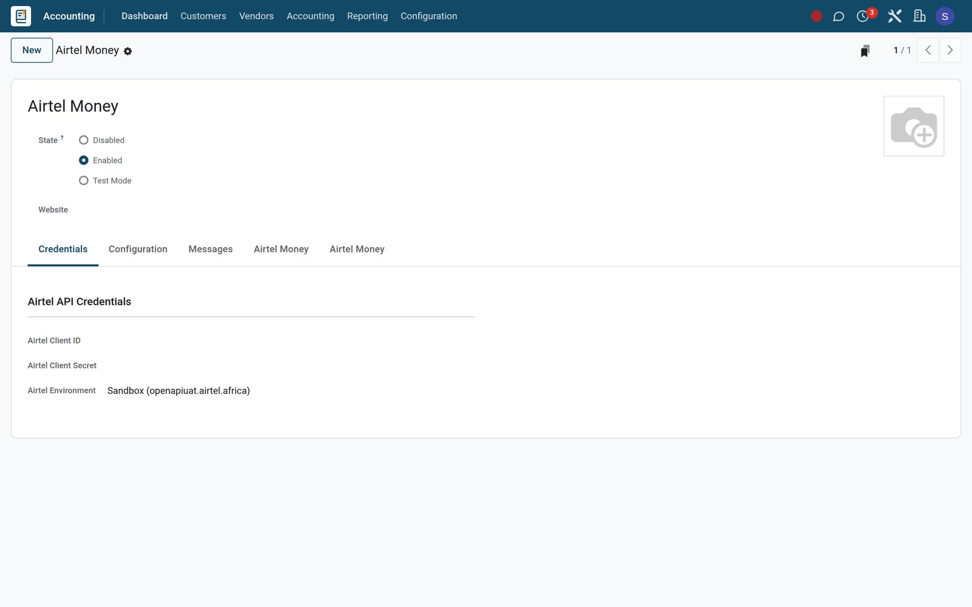Open the Vendors menu
Image resolution: width=972 pixels, height=607 pixels.
click(256, 16)
